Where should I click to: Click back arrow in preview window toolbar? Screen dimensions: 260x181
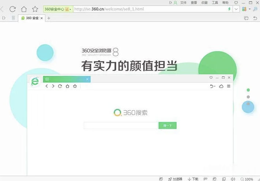[x=46, y=86]
